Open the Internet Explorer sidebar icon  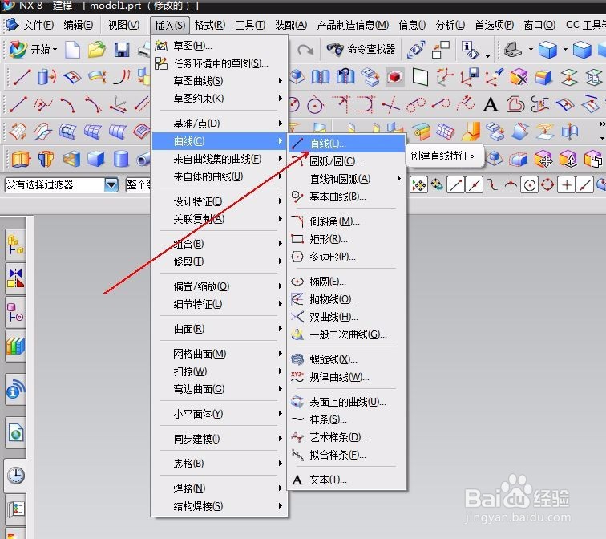click(x=16, y=433)
